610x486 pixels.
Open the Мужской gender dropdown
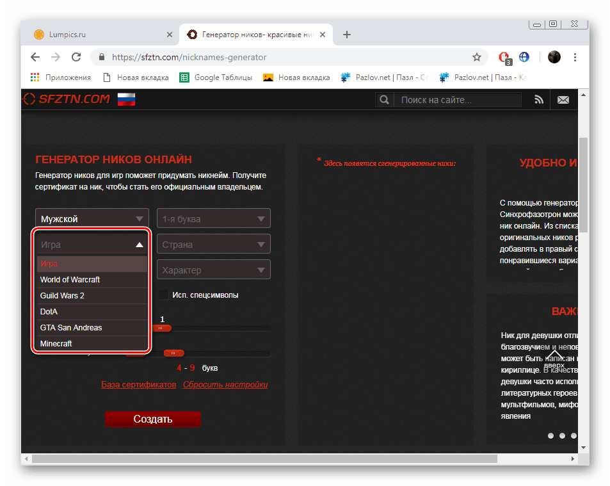click(92, 219)
